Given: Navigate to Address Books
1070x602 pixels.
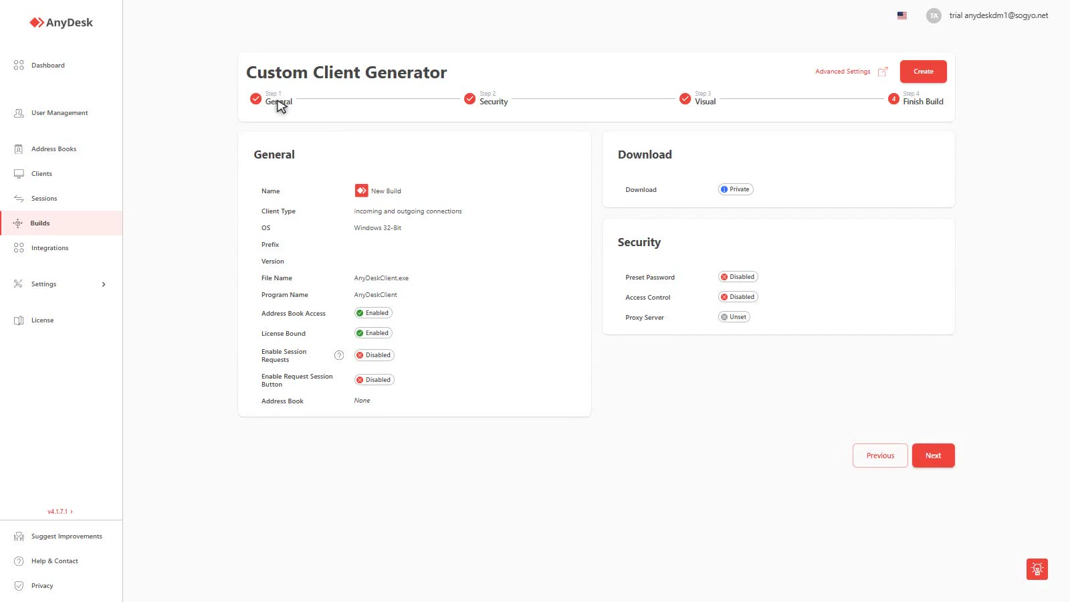Looking at the screenshot, I should (x=53, y=149).
